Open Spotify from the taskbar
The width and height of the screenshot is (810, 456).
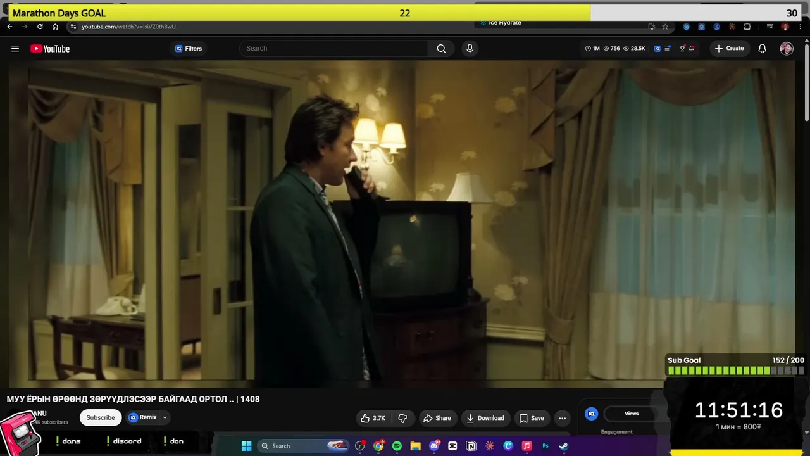397,446
